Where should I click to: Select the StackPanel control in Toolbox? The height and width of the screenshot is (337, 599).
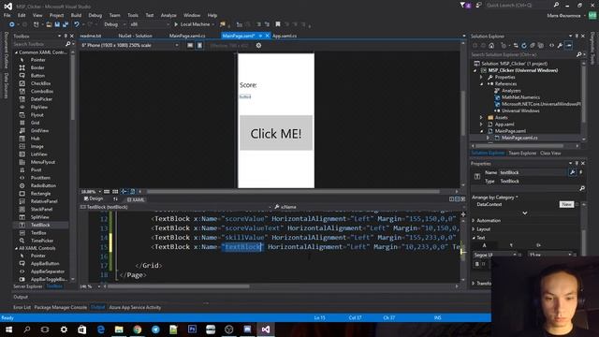coord(41,210)
